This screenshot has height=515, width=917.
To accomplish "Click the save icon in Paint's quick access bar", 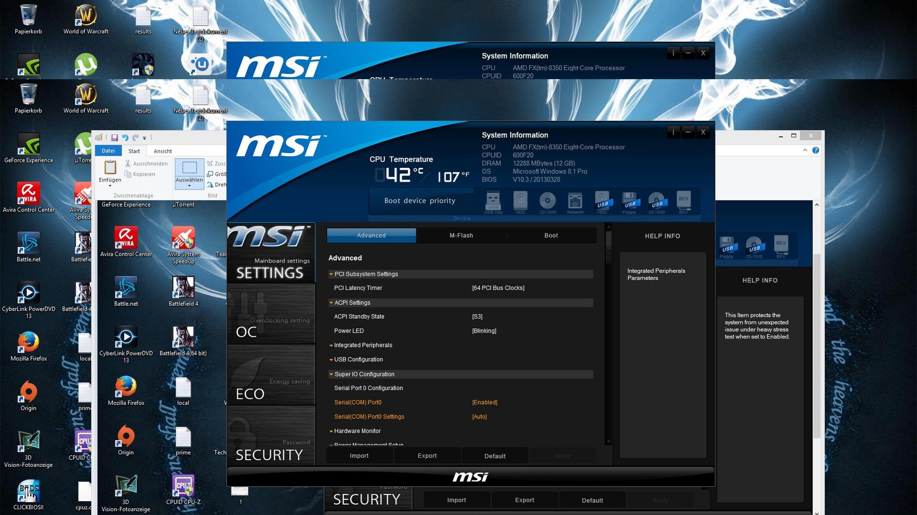I will [x=115, y=138].
